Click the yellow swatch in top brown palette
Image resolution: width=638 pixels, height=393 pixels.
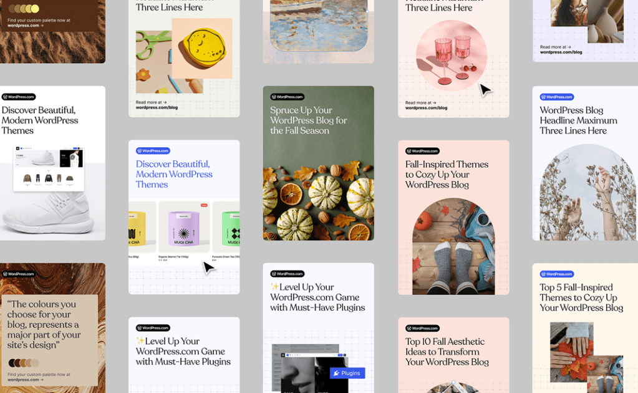pos(36,9)
